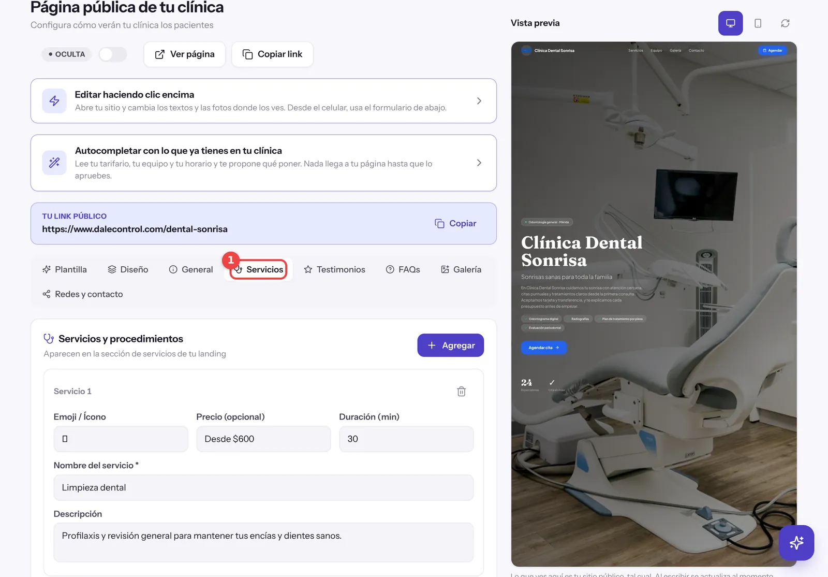Click the lightning icon for inline editing

[54, 101]
